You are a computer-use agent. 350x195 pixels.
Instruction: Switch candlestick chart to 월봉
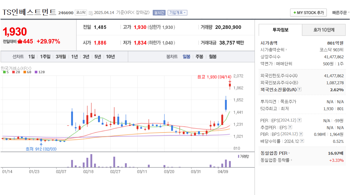(213, 57)
